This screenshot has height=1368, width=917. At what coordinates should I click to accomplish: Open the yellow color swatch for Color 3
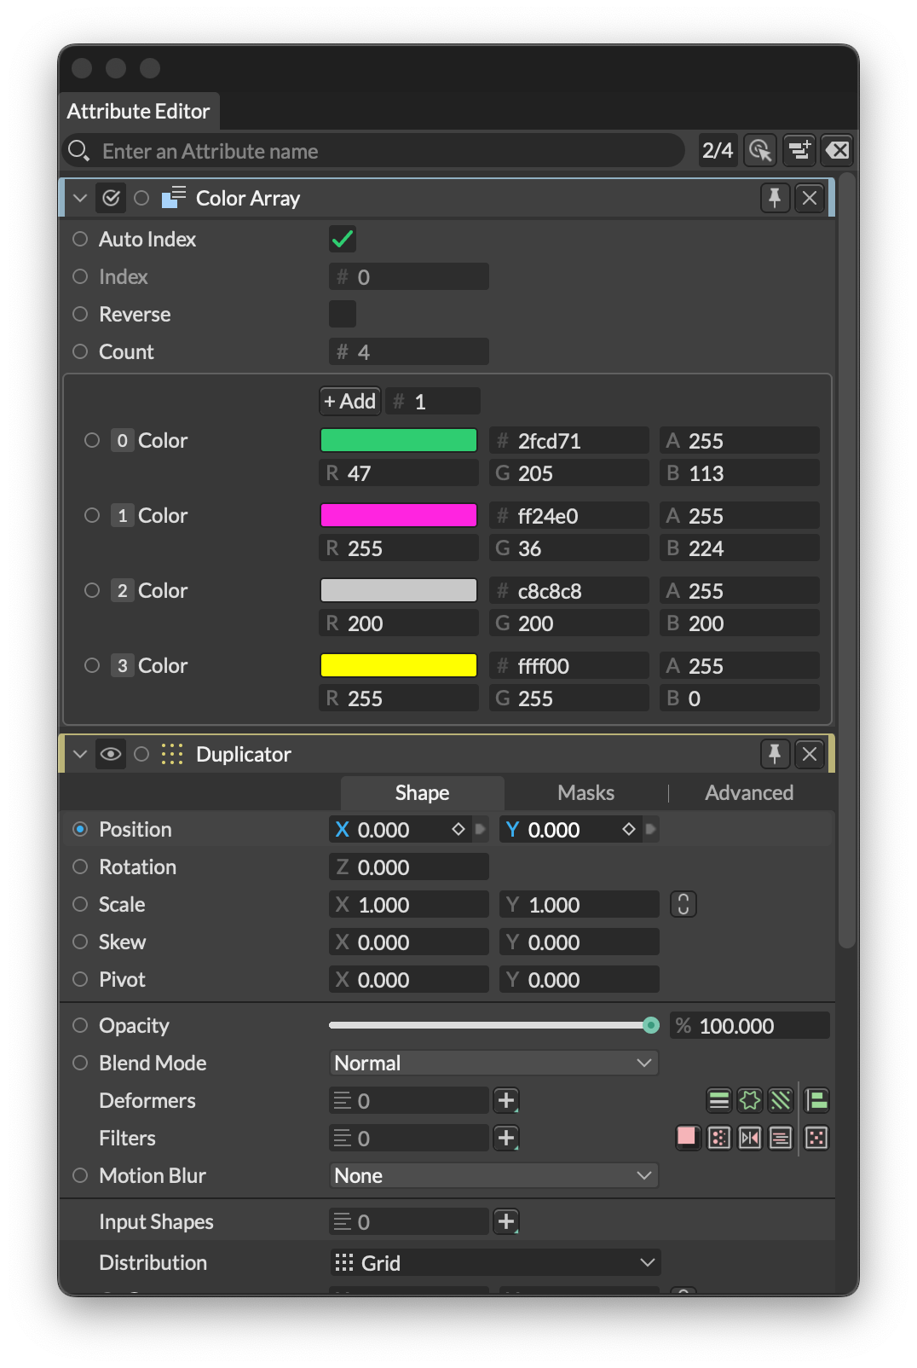point(398,665)
